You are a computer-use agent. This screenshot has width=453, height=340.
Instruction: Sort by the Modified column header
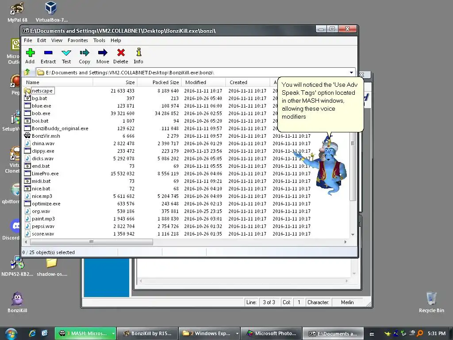pos(203,82)
